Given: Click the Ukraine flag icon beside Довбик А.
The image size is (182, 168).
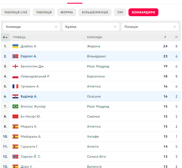Looking at the screenshot, I should (15, 46).
